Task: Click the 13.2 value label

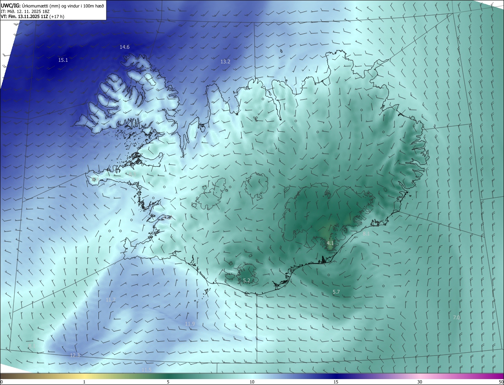Action: [225, 62]
